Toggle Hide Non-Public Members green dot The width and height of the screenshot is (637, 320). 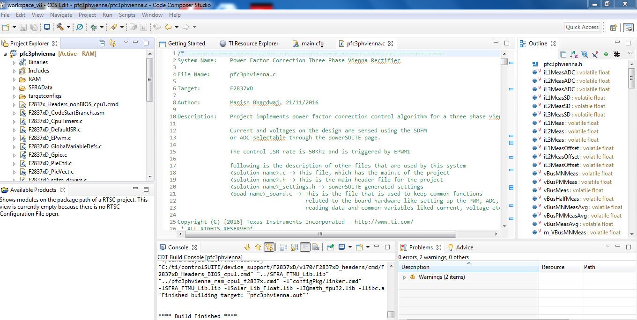coord(606,54)
